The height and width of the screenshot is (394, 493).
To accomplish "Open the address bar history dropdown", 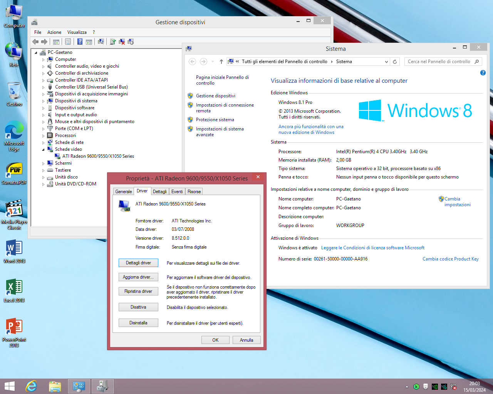I will click(386, 62).
